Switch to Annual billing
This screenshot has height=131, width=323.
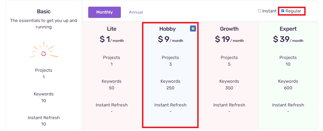pyautogui.click(x=136, y=12)
